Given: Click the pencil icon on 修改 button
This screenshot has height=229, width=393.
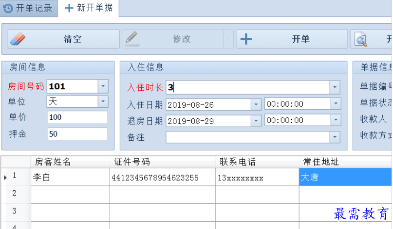Looking at the screenshot, I should click(131, 39).
